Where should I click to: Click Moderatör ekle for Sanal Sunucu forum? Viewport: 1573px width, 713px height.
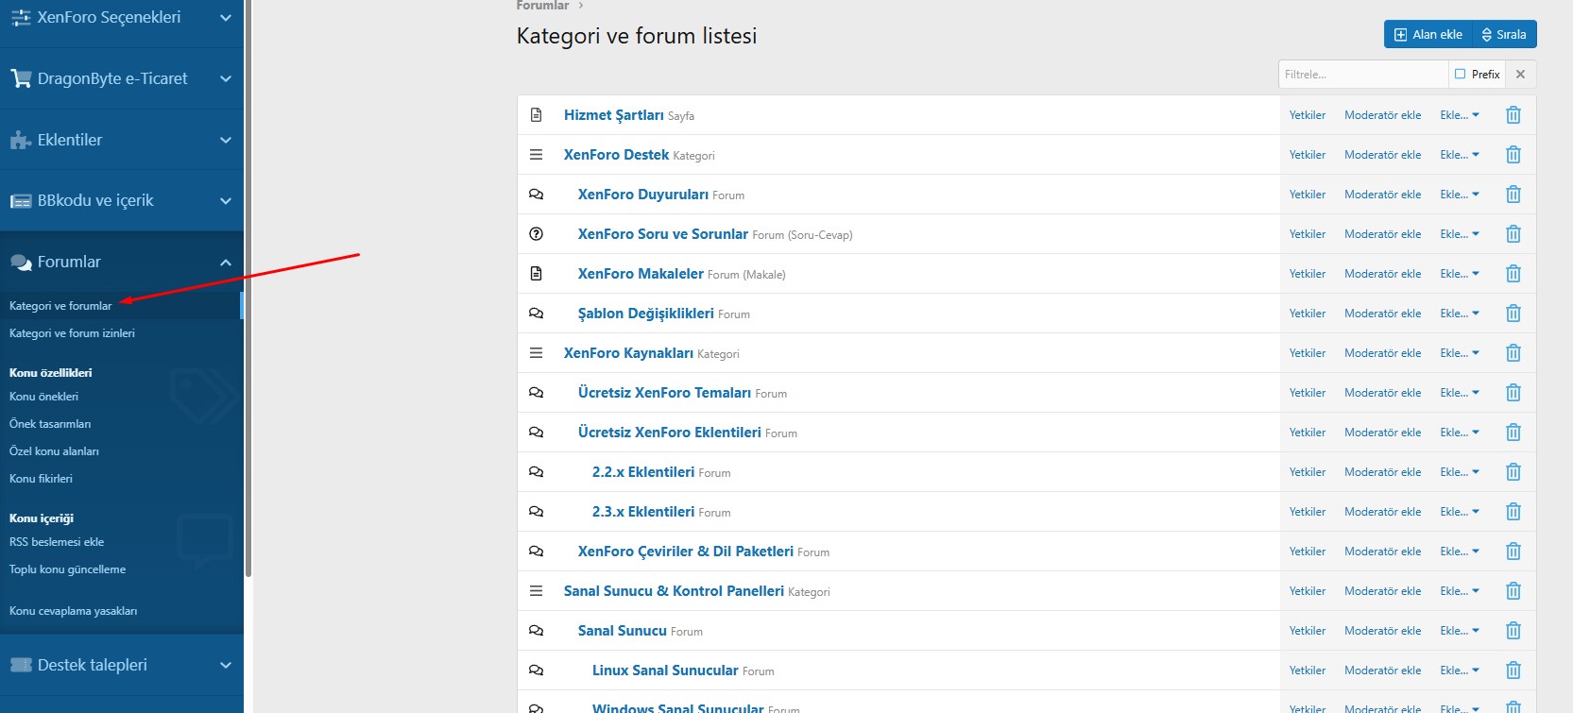coord(1382,631)
